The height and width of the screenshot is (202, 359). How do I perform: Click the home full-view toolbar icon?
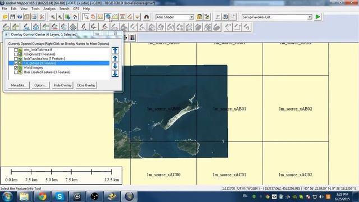coord(75,17)
